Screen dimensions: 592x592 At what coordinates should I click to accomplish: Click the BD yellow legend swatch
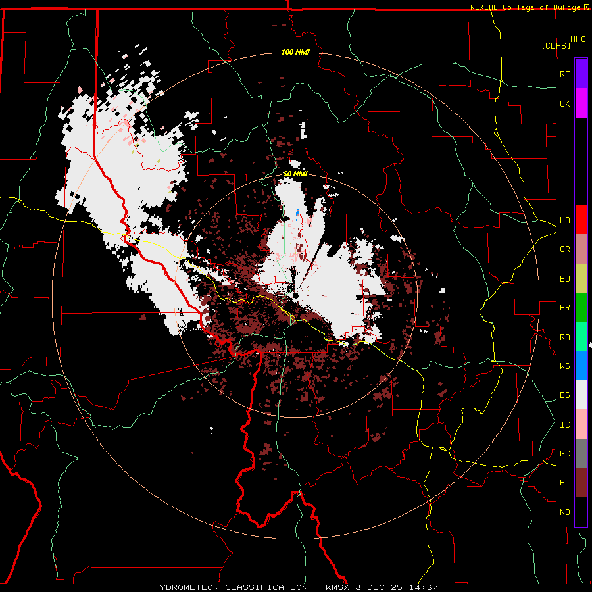pyautogui.click(x=581, y=278)
